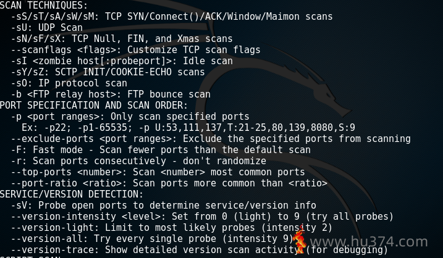Click the flame watermark icon
The width and height of the screenshot is (443, 258).
[300, 239]
